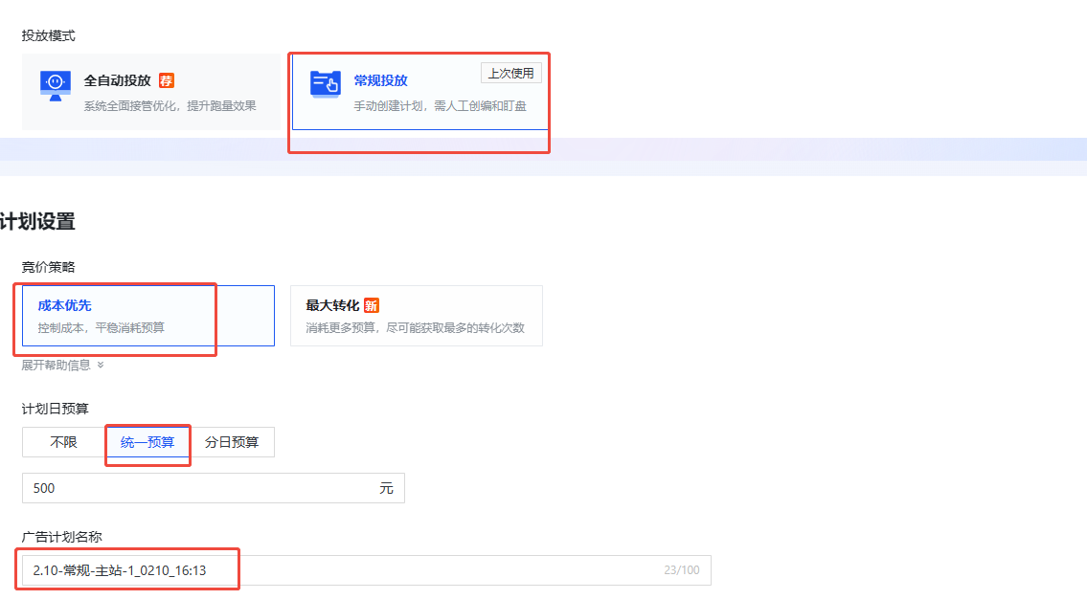Image resolution: width=1087 pixels, height=600 pixels.
Task: Choose the 成本优先 bidding strategy
Action: 148,316
